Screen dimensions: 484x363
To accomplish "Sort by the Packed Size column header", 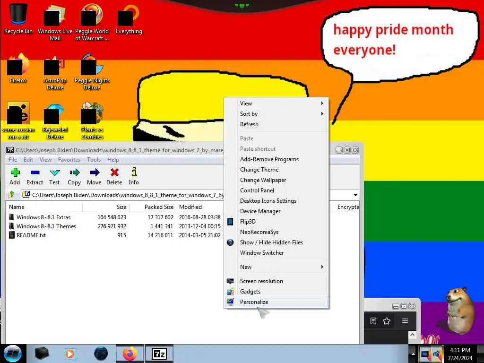I will pyautogui.click(x=154, y=207).
